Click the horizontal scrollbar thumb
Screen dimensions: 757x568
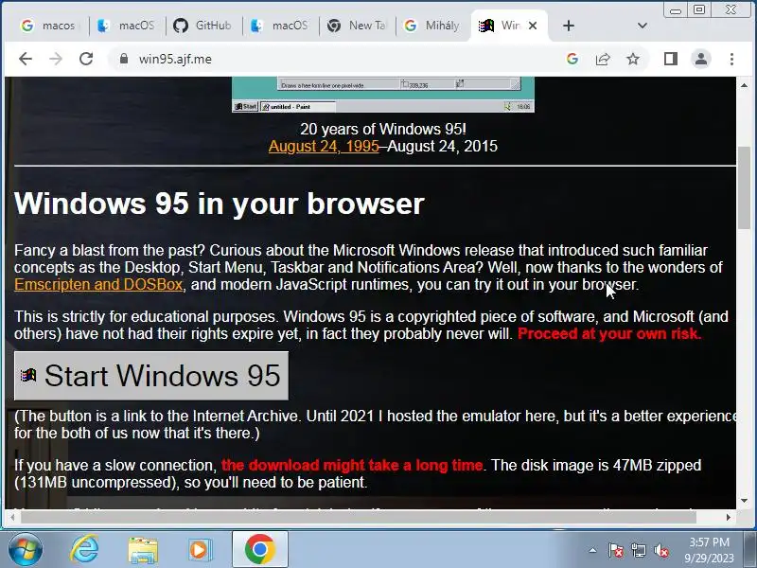coord(359,517)
